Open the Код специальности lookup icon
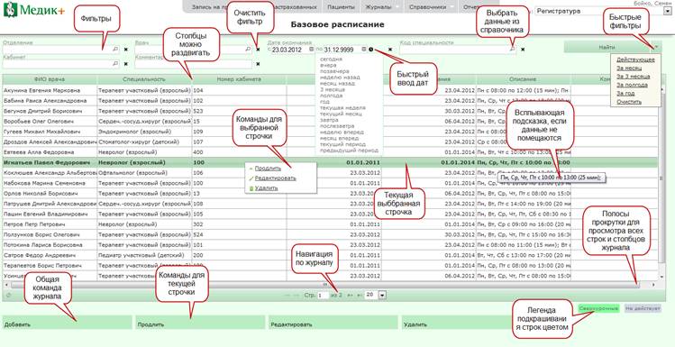675x347 pixels. coord(512,50)
